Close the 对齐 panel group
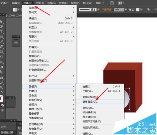The width and height of the screenshot is (157, 135). pyautogui.click(x=15, y=121)
